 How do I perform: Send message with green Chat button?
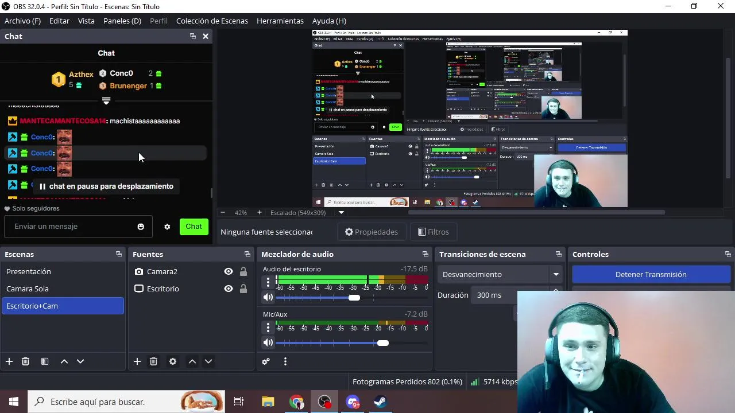tap(194, 227)
